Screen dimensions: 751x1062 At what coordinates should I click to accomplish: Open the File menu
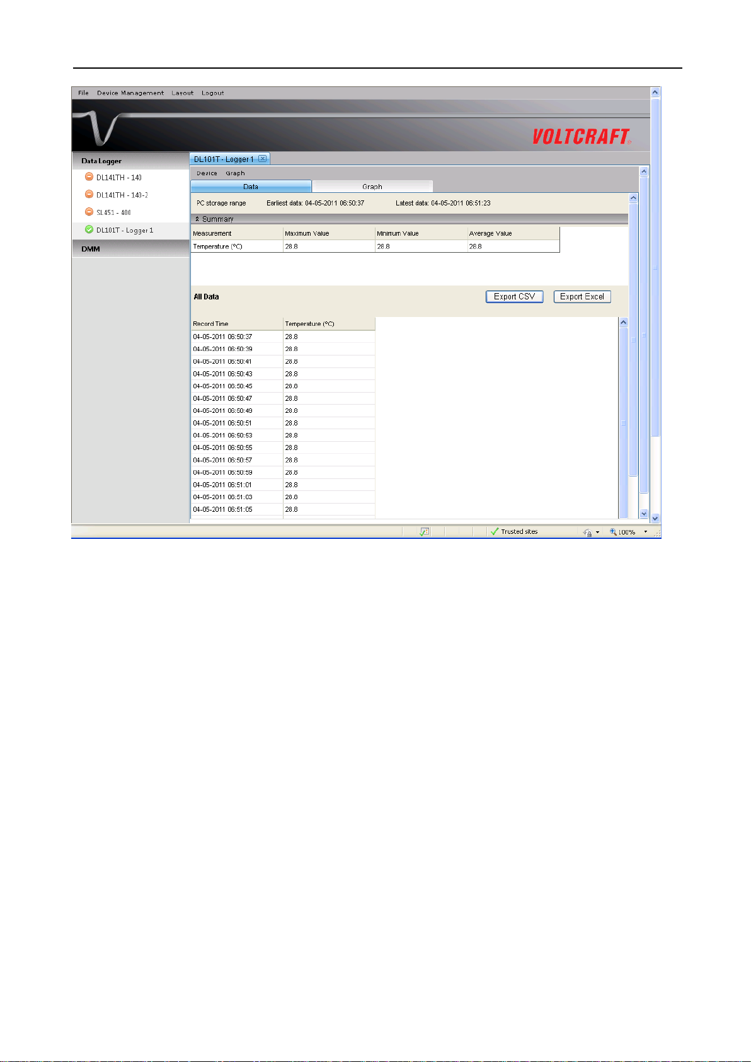(x=83, y=93)
